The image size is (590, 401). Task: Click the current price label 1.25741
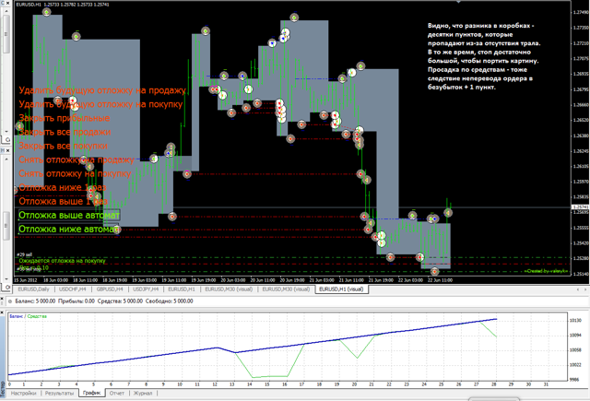(x=581, y=207)
